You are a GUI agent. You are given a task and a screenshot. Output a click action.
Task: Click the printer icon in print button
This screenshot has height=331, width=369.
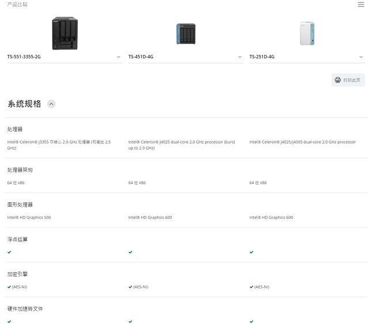point(338,80)
